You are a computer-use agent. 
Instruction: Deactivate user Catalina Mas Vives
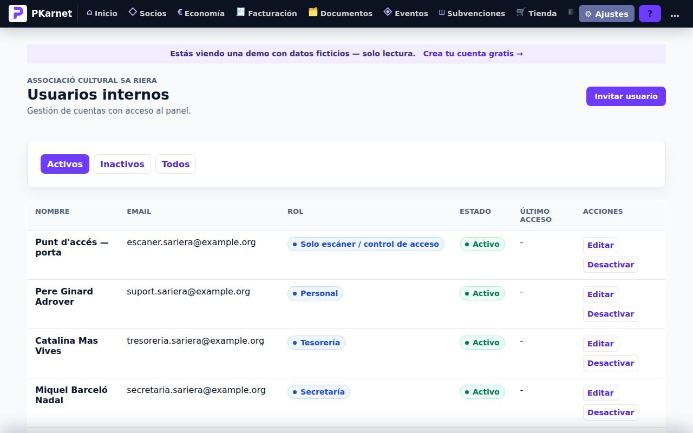click(611, 363)
